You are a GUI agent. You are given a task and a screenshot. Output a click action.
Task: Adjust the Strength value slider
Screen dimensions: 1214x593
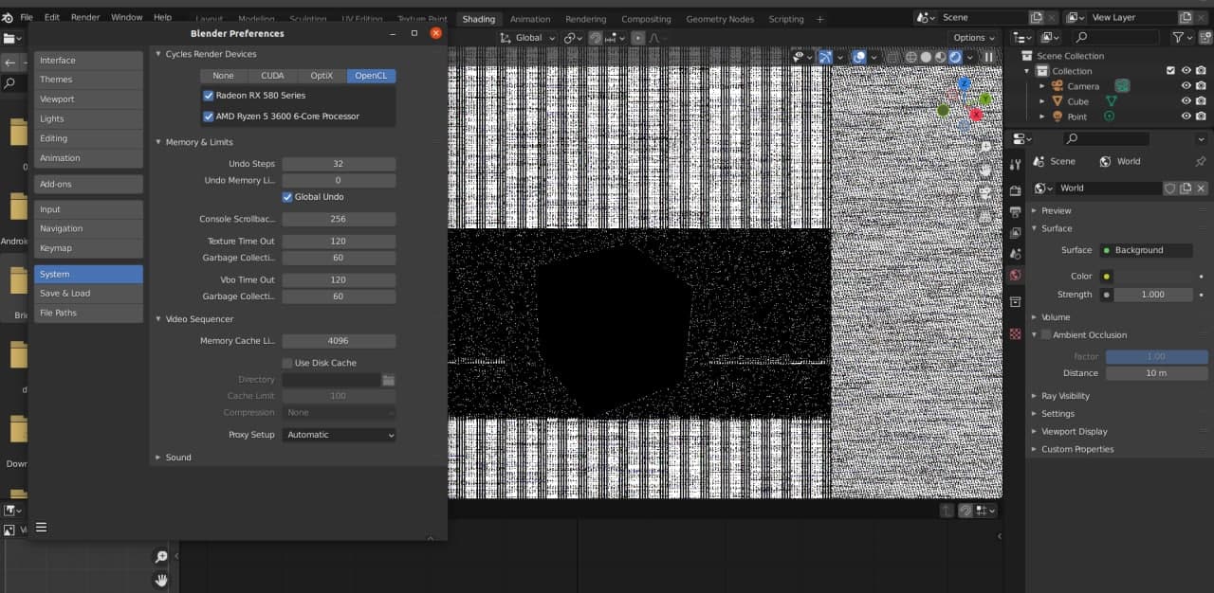[1153, 295]
